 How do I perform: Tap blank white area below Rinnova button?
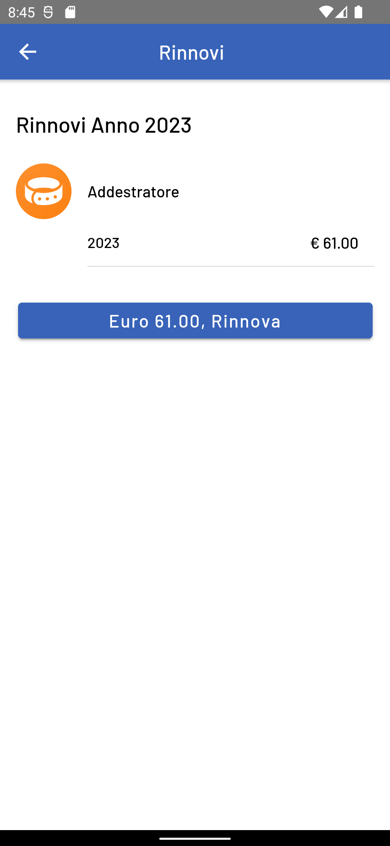(195, 542)
